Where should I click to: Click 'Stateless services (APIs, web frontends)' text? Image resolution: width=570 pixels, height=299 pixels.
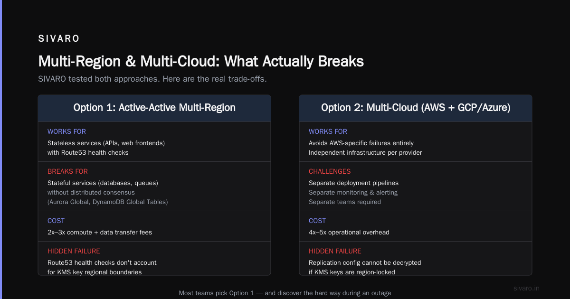[106, 143]
